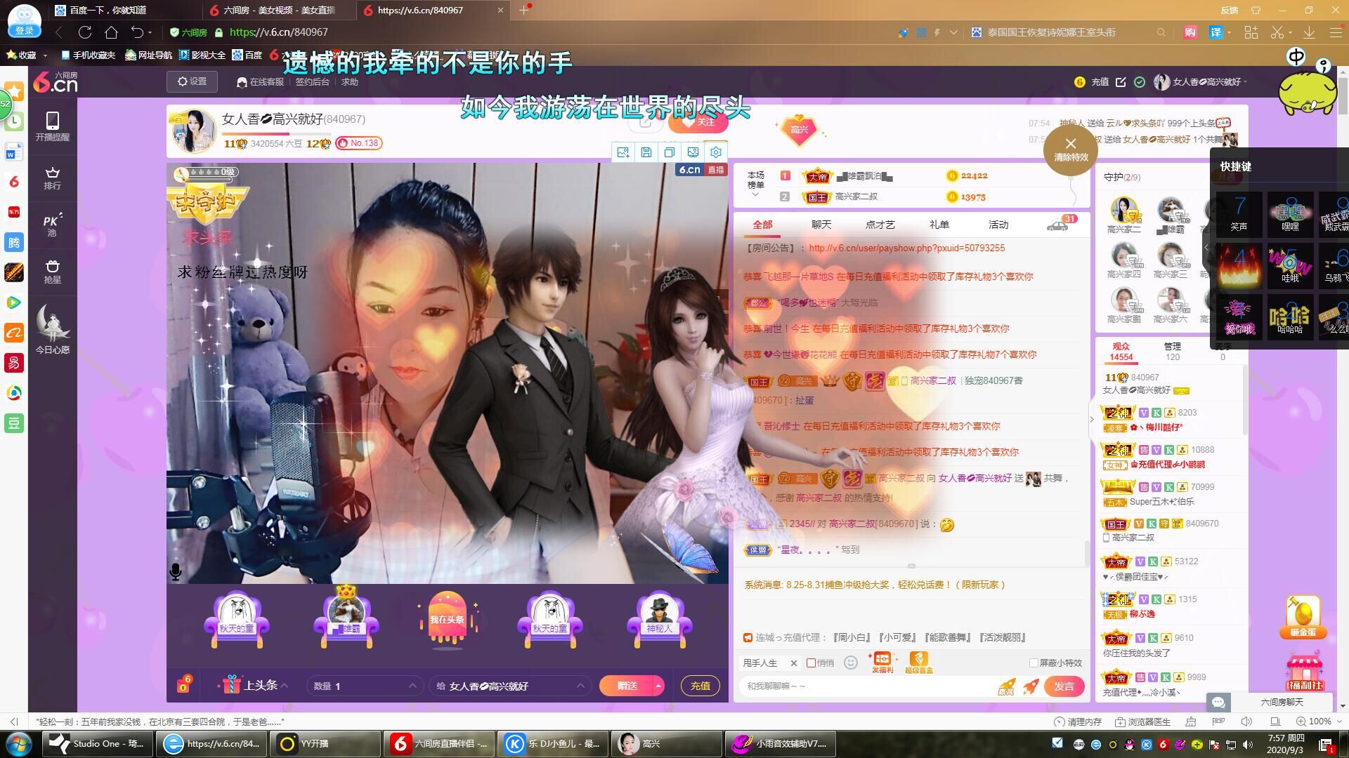Open the 发福利 gift box icon
This screenshot has height=758, width=1349.
coord(882,662)
